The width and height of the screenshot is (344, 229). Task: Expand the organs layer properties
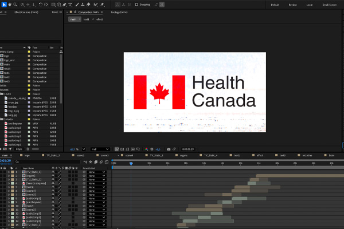click(x=9, y=176)
